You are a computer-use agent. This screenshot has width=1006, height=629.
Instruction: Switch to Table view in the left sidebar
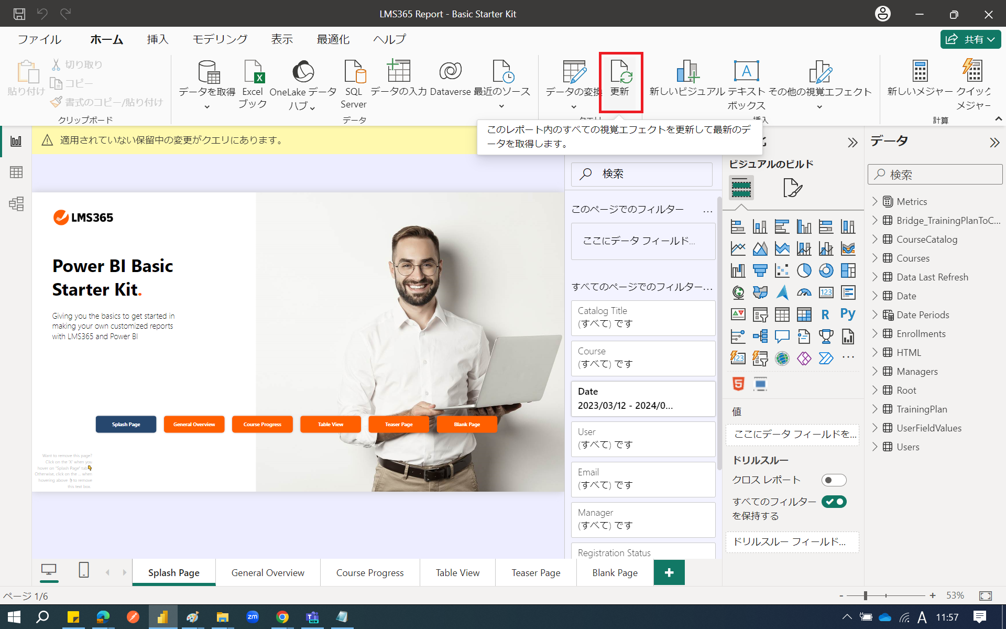pos(16,172)
